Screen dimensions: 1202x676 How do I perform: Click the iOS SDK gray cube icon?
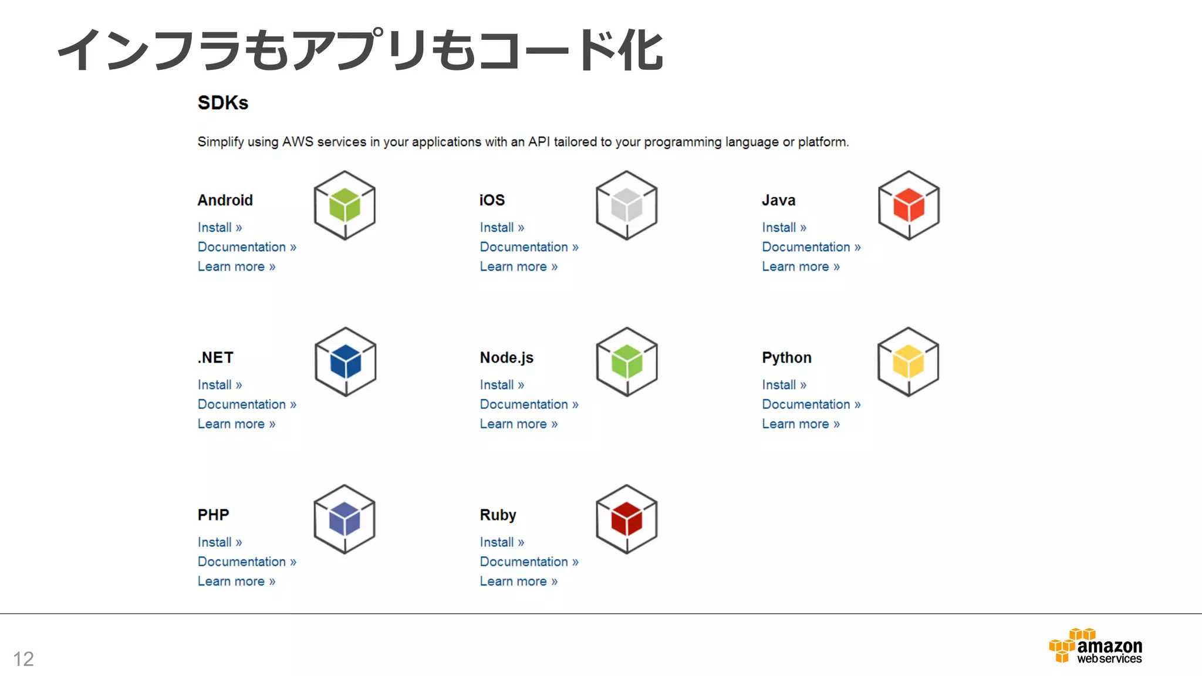(x=627, y=205)
